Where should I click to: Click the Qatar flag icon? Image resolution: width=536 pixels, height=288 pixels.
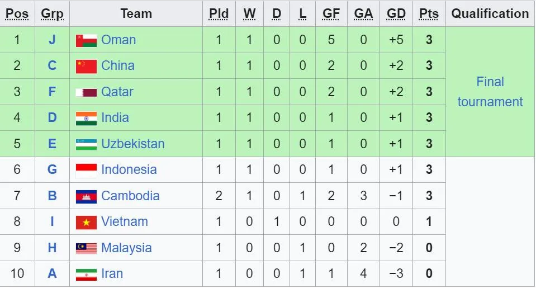pyautogui.click(x=86, y=92)
